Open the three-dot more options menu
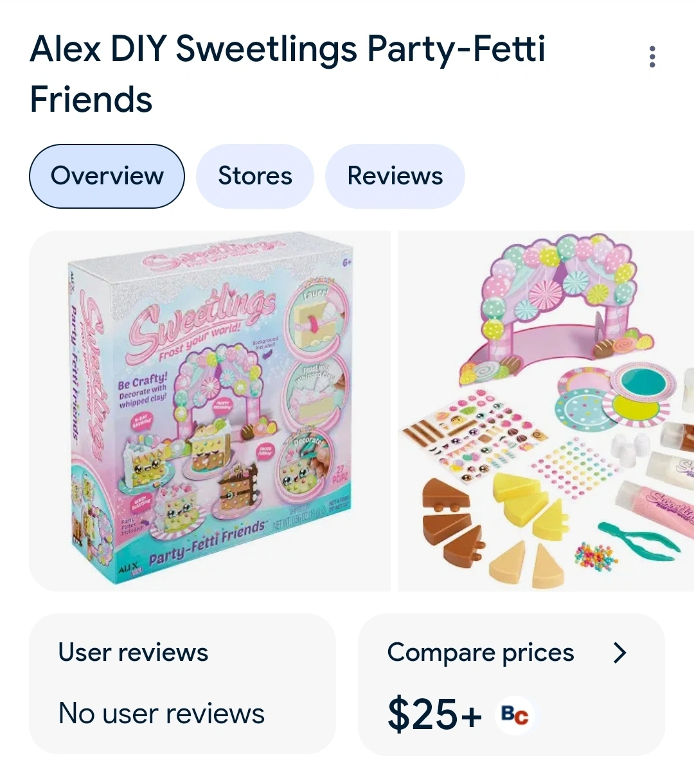694x774 pixels. point(652,57)
